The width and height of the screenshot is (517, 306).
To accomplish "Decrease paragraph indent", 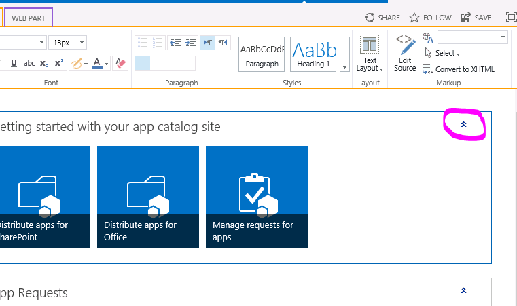I will (x=175, y=42).
